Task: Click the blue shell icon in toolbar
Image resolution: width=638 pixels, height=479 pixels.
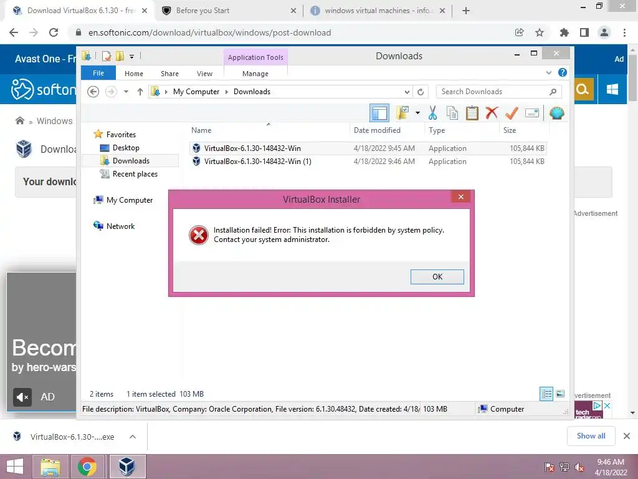Action: (x=556, y=113)
